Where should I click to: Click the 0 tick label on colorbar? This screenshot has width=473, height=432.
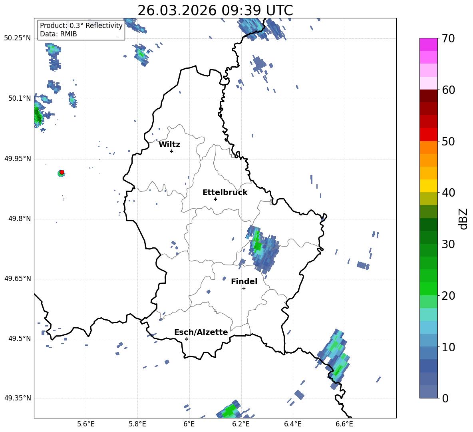point(445,398)
